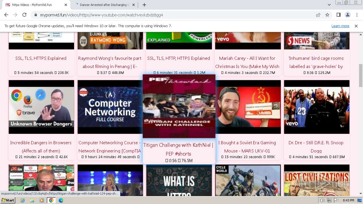This screenshot has height=204, width=363.
Task: Close the Dancer Arrested tab
Action: coord(134,5)
